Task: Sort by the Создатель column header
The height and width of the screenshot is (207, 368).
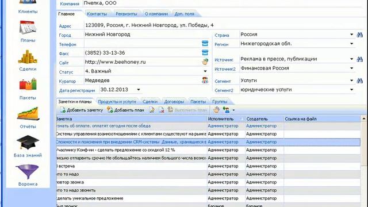Action: tap(264, 119)
